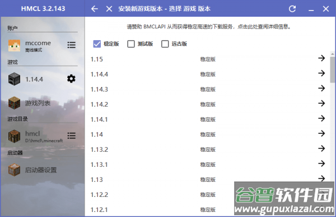
Task: Install version 1.15 via its arrow
Action: (x=321, y=58)
